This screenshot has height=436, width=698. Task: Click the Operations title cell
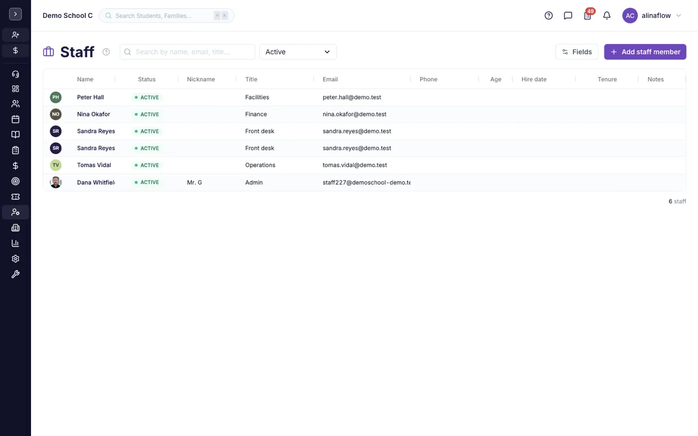[x=260, y=165]
